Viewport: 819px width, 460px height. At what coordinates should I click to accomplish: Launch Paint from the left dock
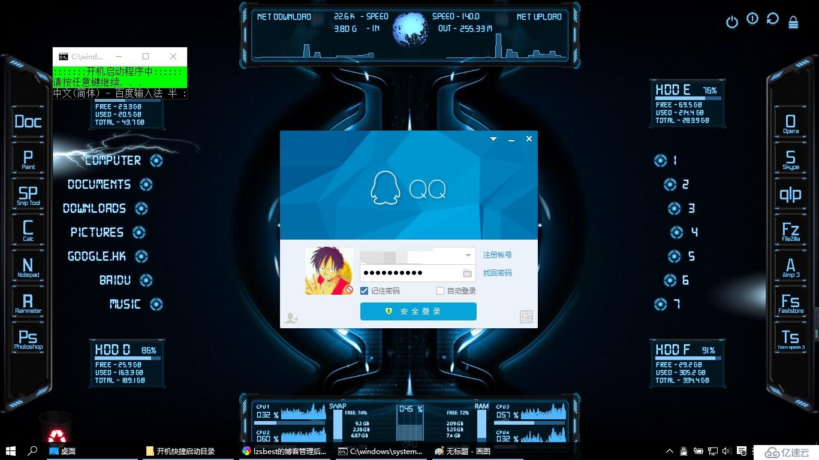coord(28,159)
